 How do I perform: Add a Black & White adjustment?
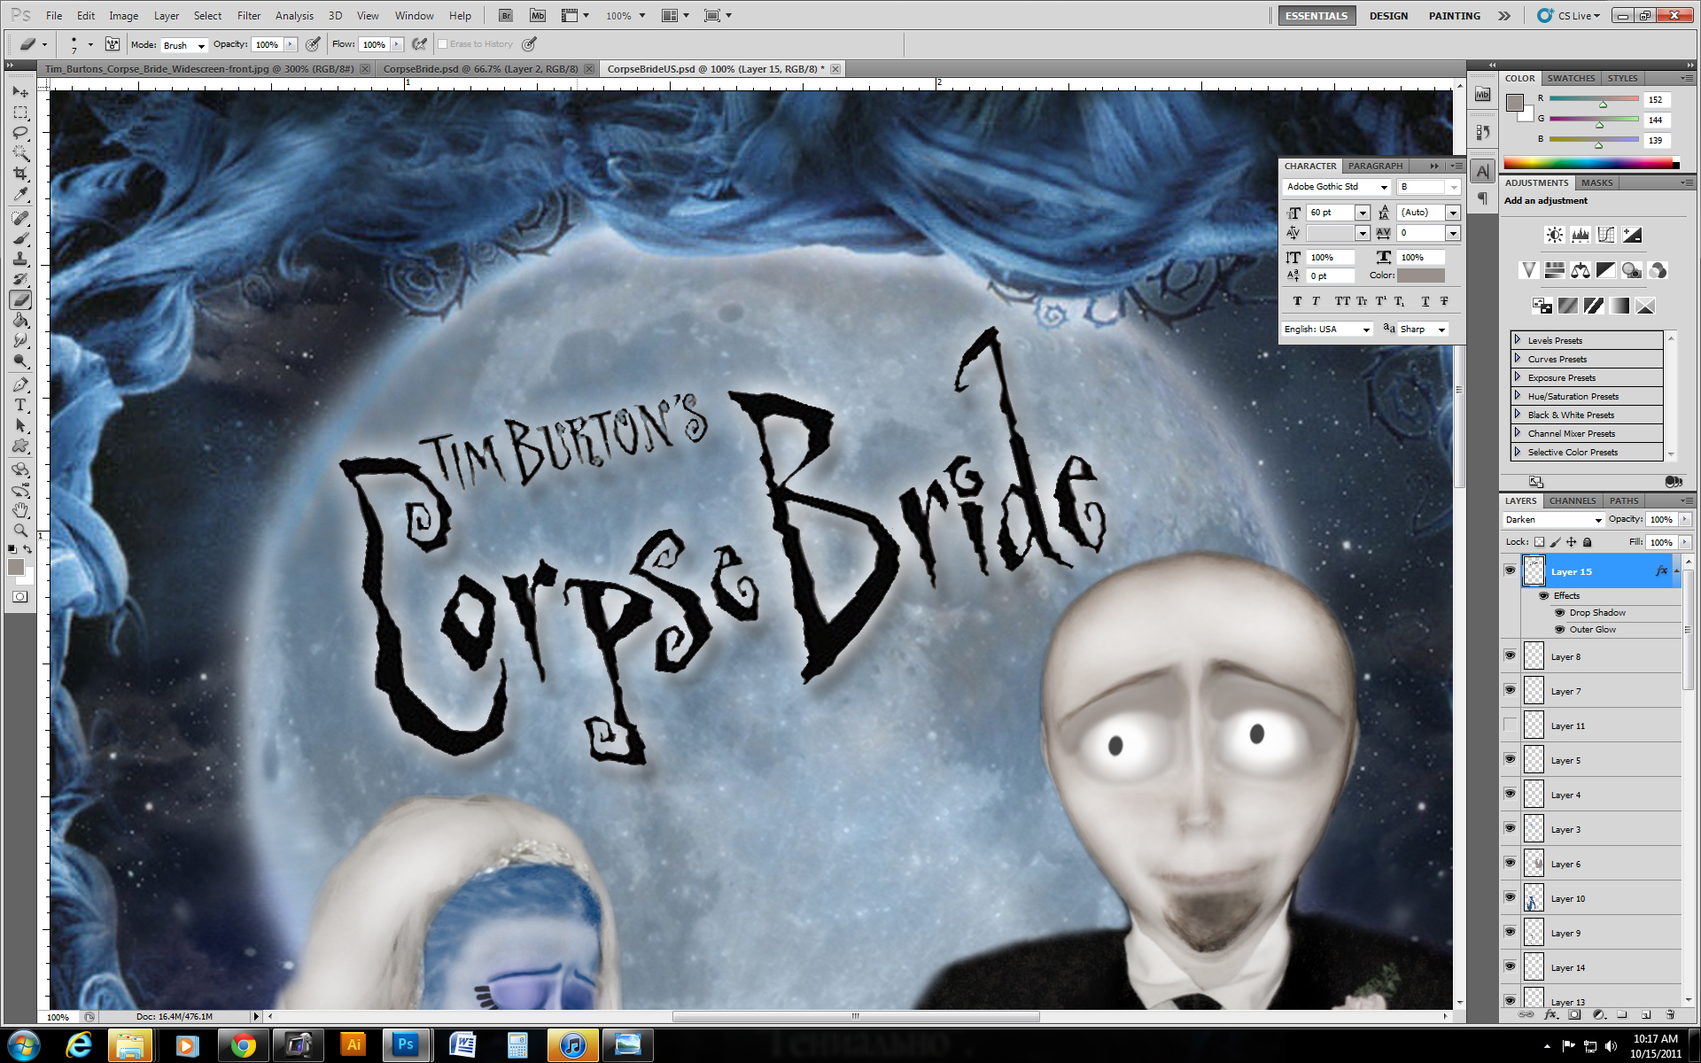coord(1605,270)
